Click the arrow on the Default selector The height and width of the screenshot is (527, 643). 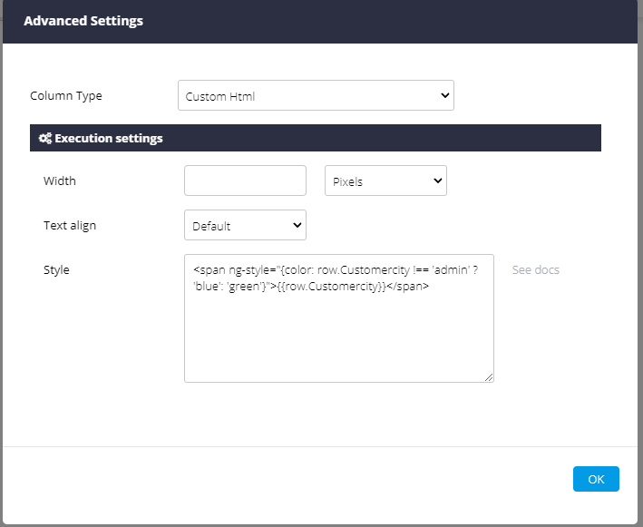297,226
